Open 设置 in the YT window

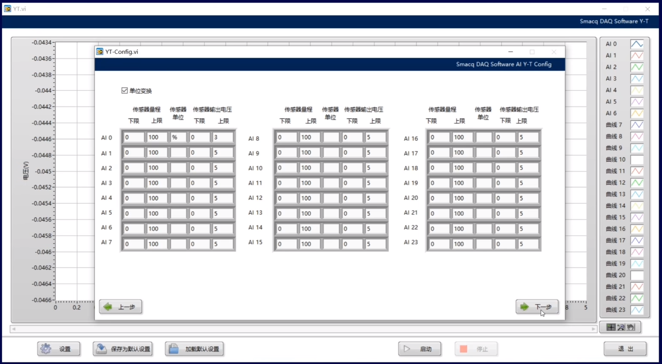point(58,349)
